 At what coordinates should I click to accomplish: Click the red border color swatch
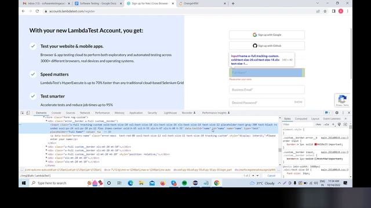(x=315, y=144)
